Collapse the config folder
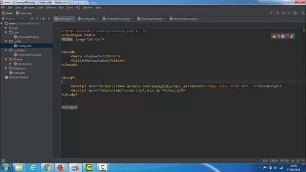The width and height of the screenshot is (306, 172). coord(6,42)
